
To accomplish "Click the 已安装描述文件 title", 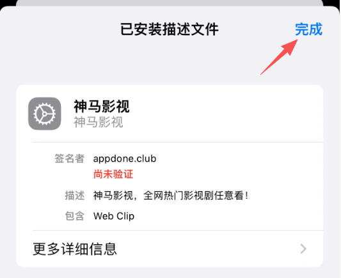I will (x=170, y=29).
